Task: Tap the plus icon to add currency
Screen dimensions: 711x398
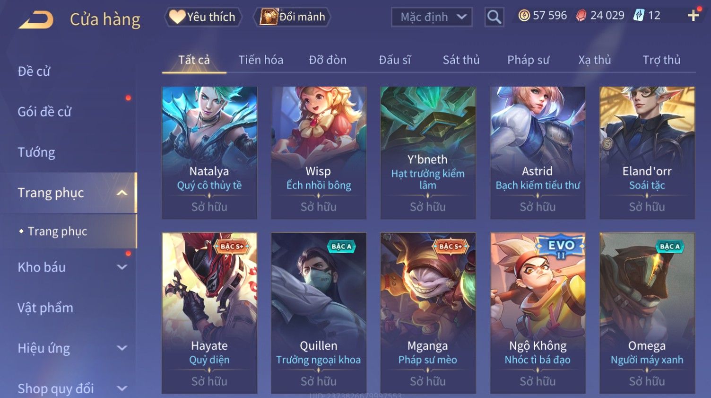Action: coord(693,16)
